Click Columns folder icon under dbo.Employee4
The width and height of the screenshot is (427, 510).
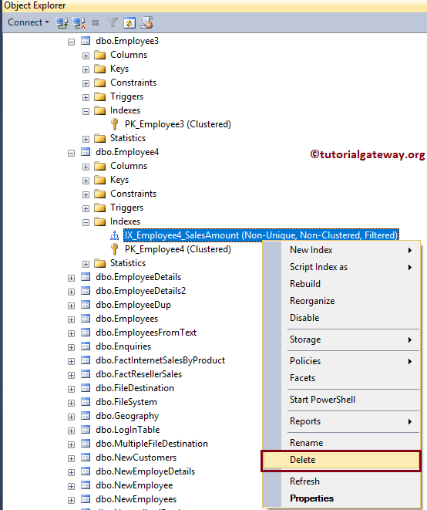point(99,166)
